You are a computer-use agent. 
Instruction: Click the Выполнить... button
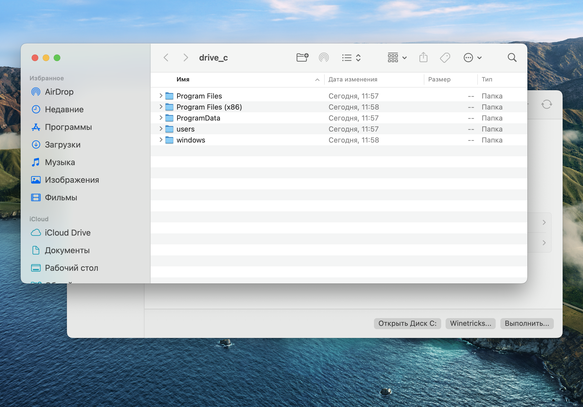coord(527,323)
